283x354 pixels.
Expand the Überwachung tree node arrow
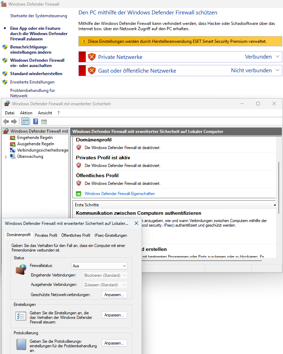coord(6,157)
